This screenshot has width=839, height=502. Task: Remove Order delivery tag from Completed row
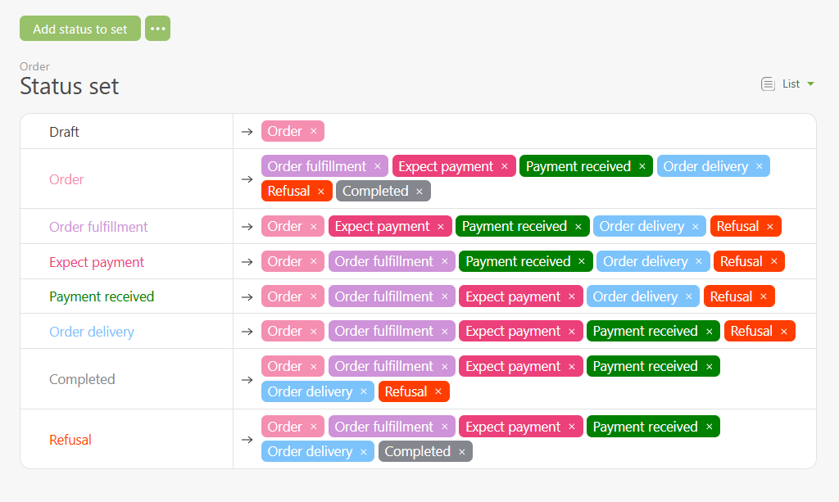point(364,391)
